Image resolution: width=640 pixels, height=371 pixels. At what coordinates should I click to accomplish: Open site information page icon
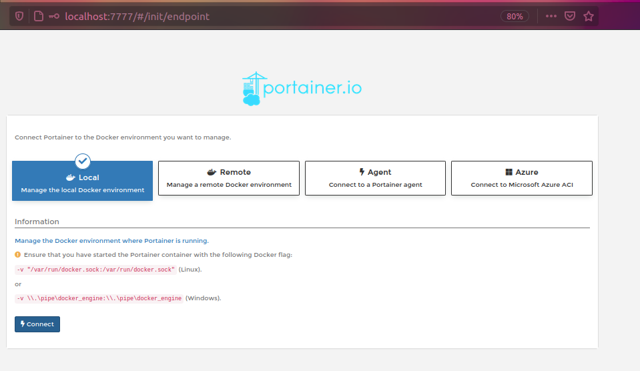pos(38,17)
